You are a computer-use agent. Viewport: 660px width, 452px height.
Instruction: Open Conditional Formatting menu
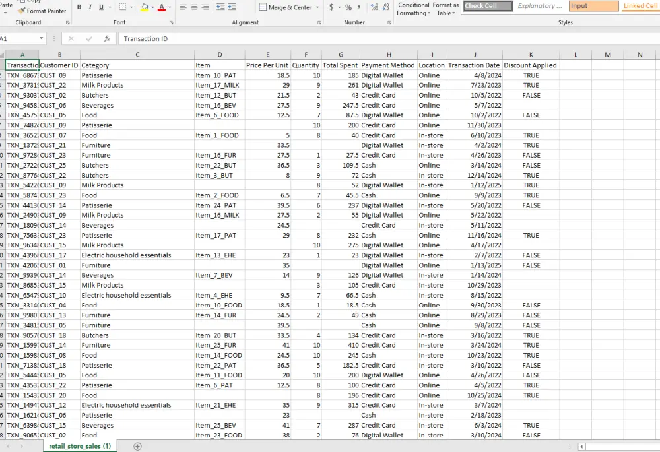coord(413,9)
